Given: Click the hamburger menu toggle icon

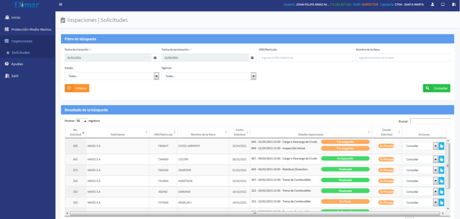Looking at the screenshot, I should point(61,5).
